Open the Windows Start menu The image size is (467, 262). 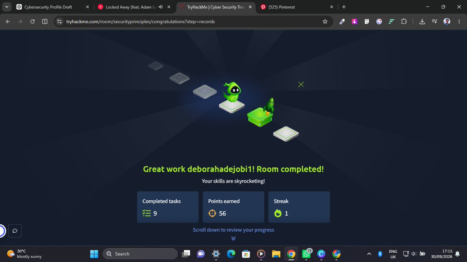(x=94, y=254)
